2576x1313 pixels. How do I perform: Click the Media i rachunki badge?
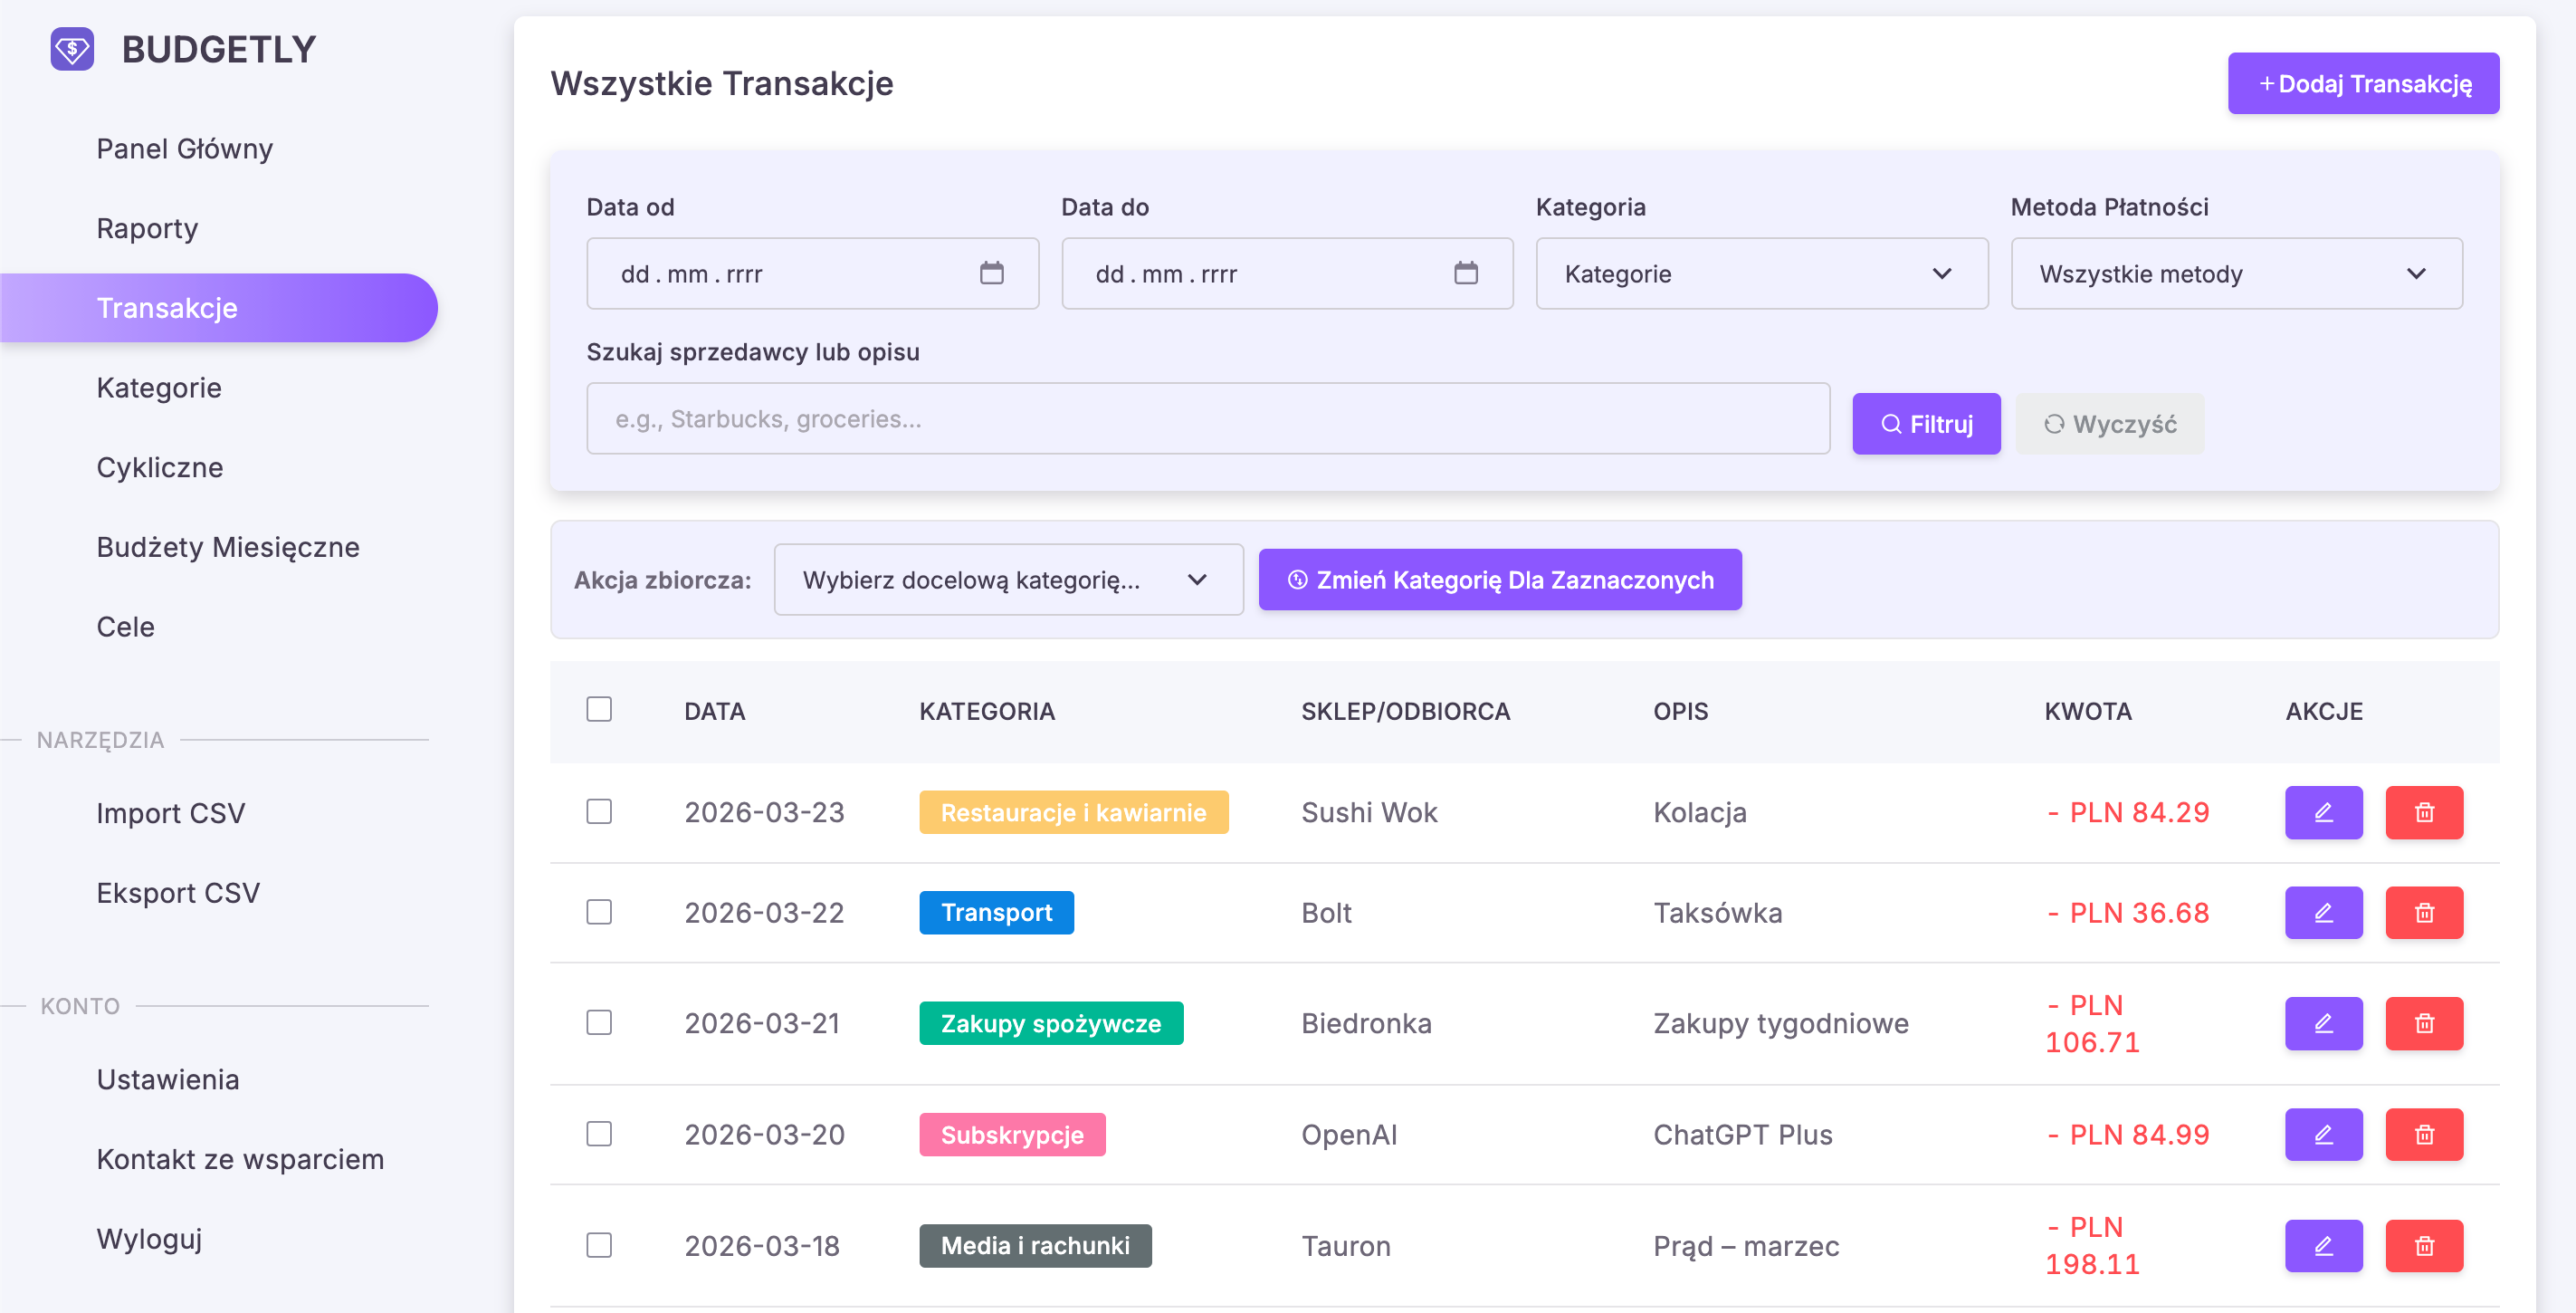click(1035, 1245)
